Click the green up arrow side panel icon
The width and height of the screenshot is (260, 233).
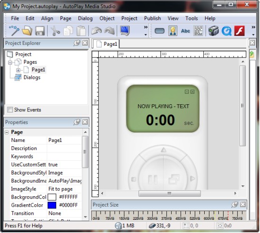click(252, 54)
